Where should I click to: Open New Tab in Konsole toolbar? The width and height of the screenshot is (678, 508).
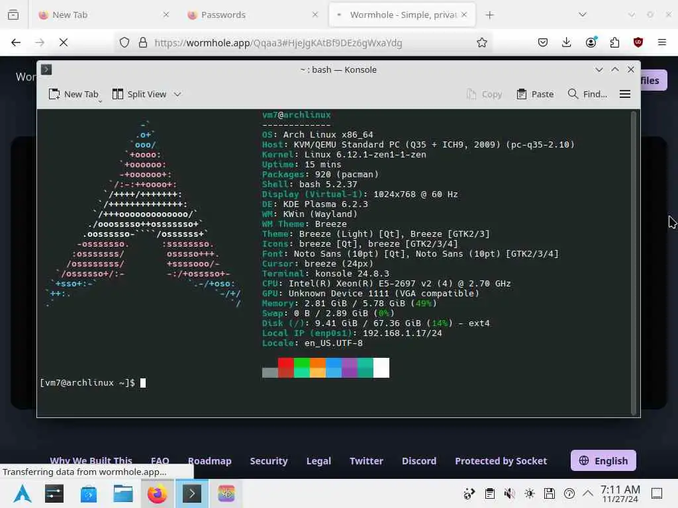[74, 94]
